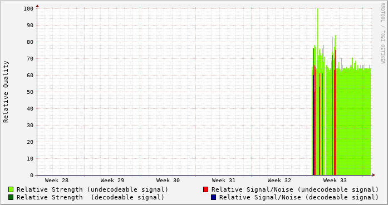Click the Relative Quality axis title
388x205 pixels.
(6, 92)
